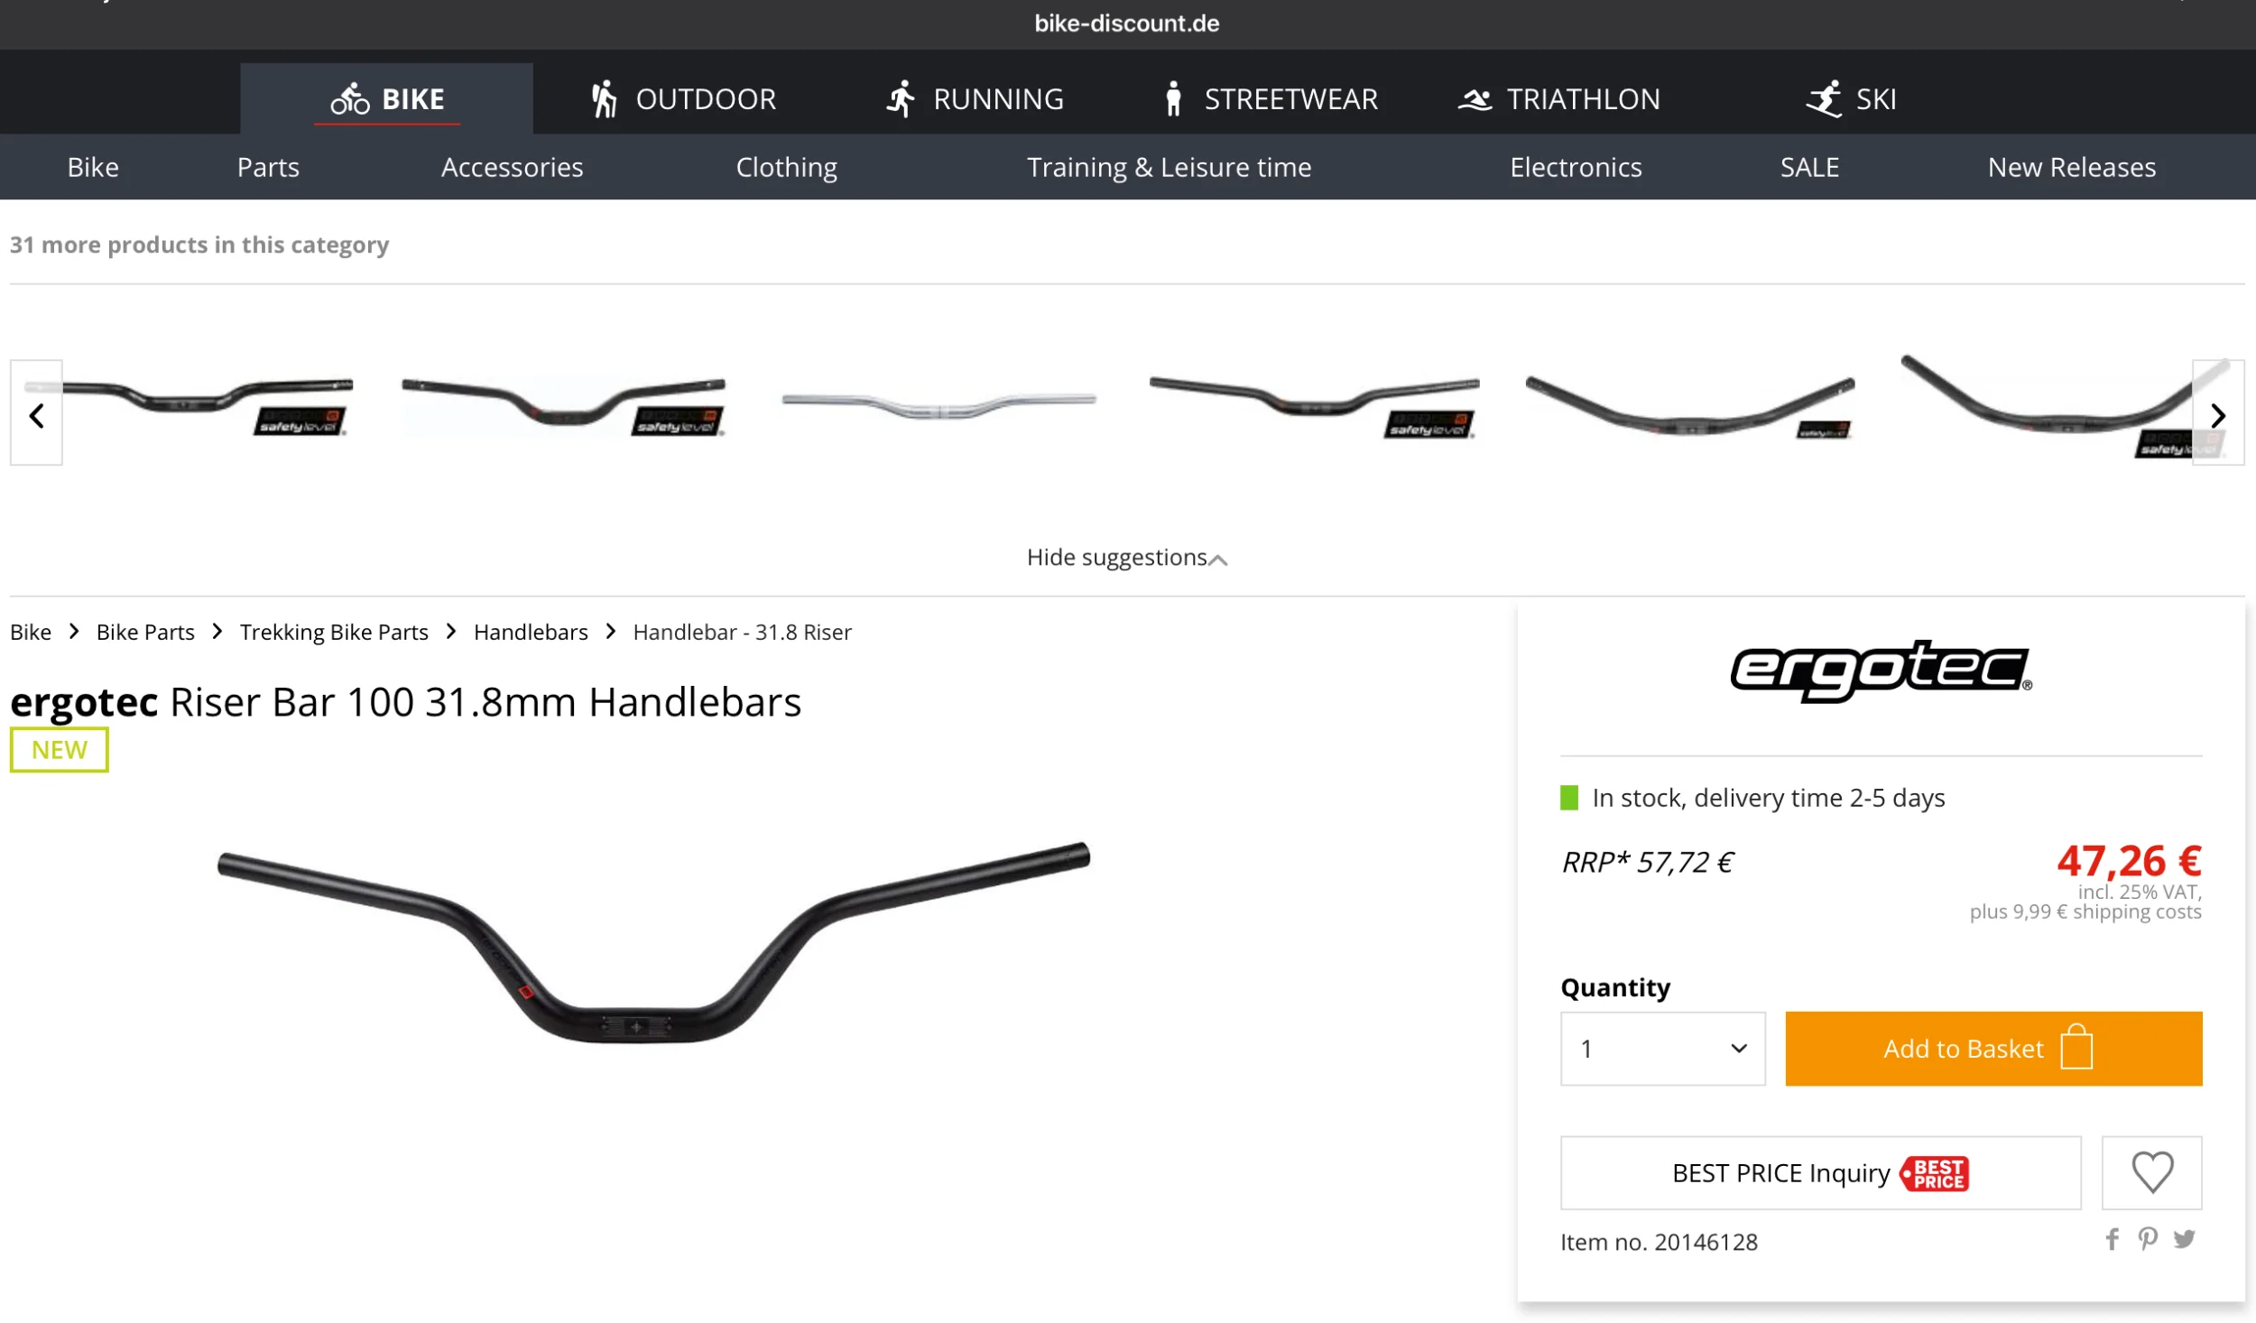Open the Triathlon swimmer icon
This screenshot has height=1323, width=2256.
[x=1475, y=98]
